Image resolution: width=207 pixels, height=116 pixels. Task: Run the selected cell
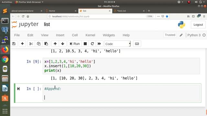pos(75,44)
